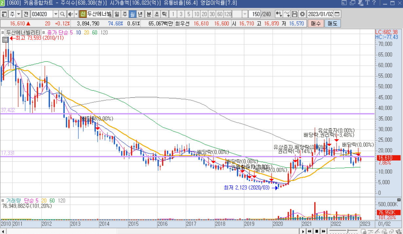Click the speaker sound icon

click(70, 14)
